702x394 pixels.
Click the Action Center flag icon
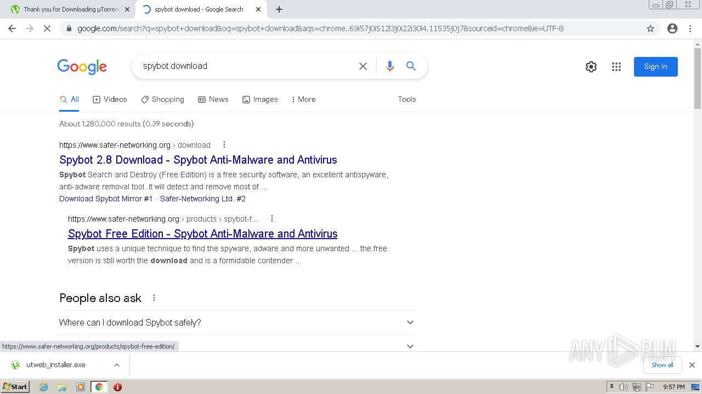pos(649,387)
